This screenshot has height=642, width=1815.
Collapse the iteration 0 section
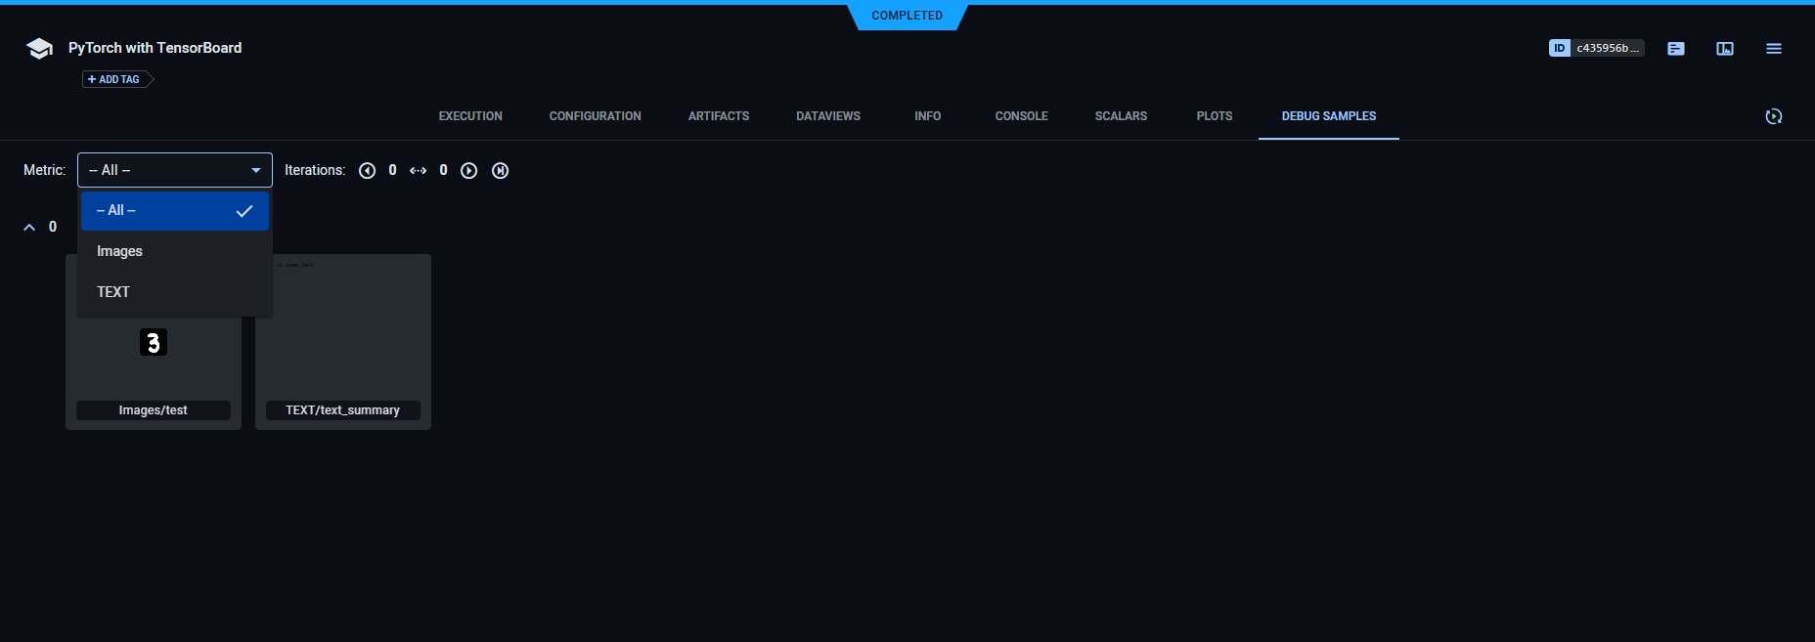coord(29,227)
